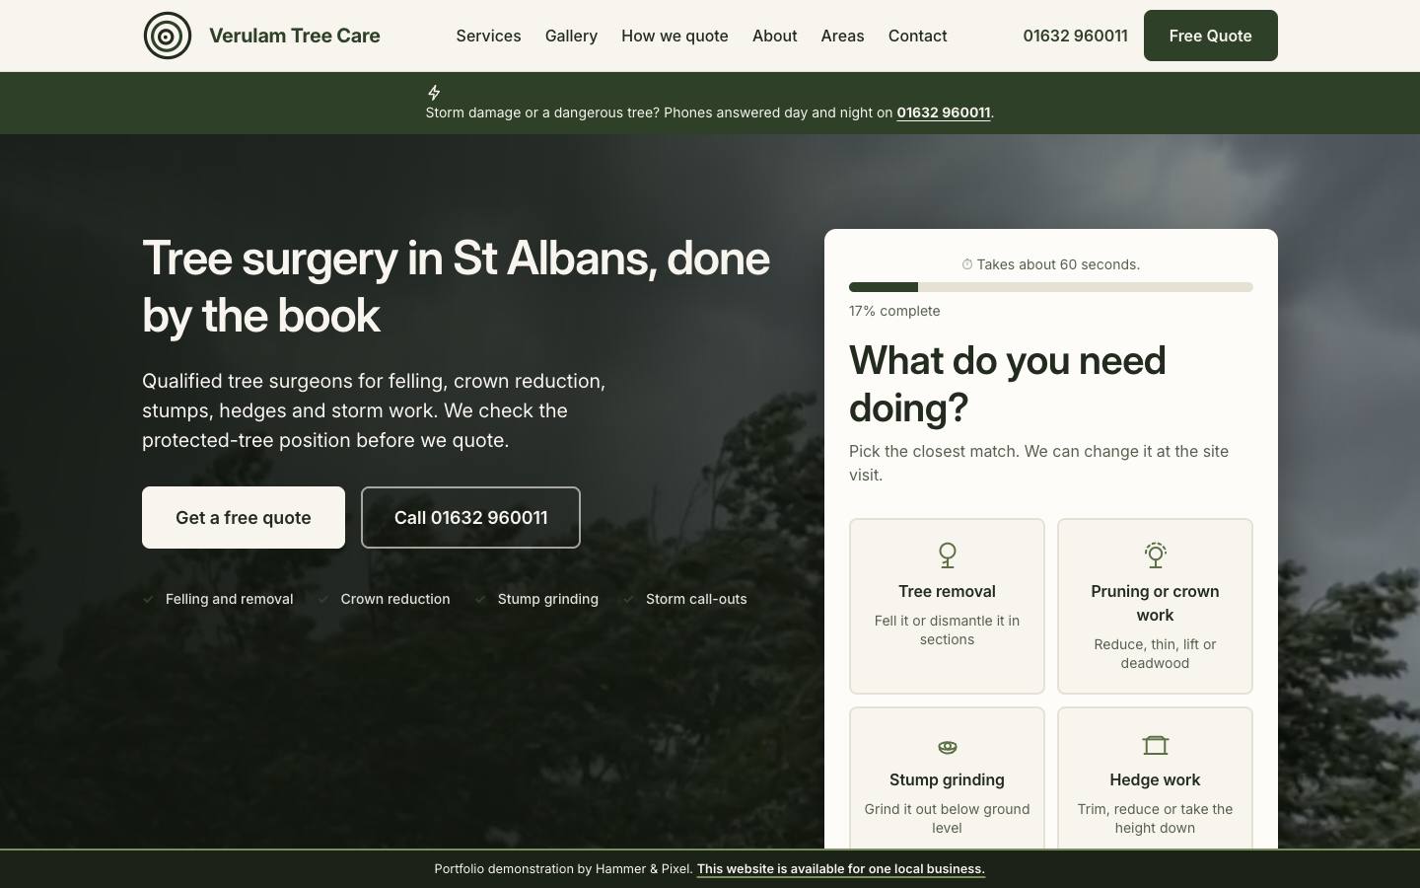Image resolution: width=1420 pixels, height=888 pixels.
Task: Open the Services menu item
Action: click(488, 36)
